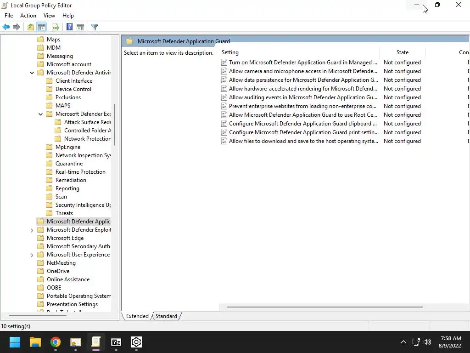470x353 pixels.
Task: Open certificate app from taskbar
Action: coord(76,342)
